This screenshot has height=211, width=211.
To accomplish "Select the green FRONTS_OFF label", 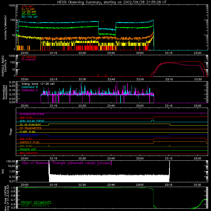I will pyautogui.click(x=28, y=150).
